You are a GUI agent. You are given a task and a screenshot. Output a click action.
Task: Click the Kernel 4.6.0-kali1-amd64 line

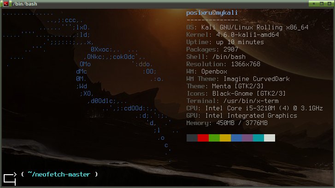pos(232,34)
